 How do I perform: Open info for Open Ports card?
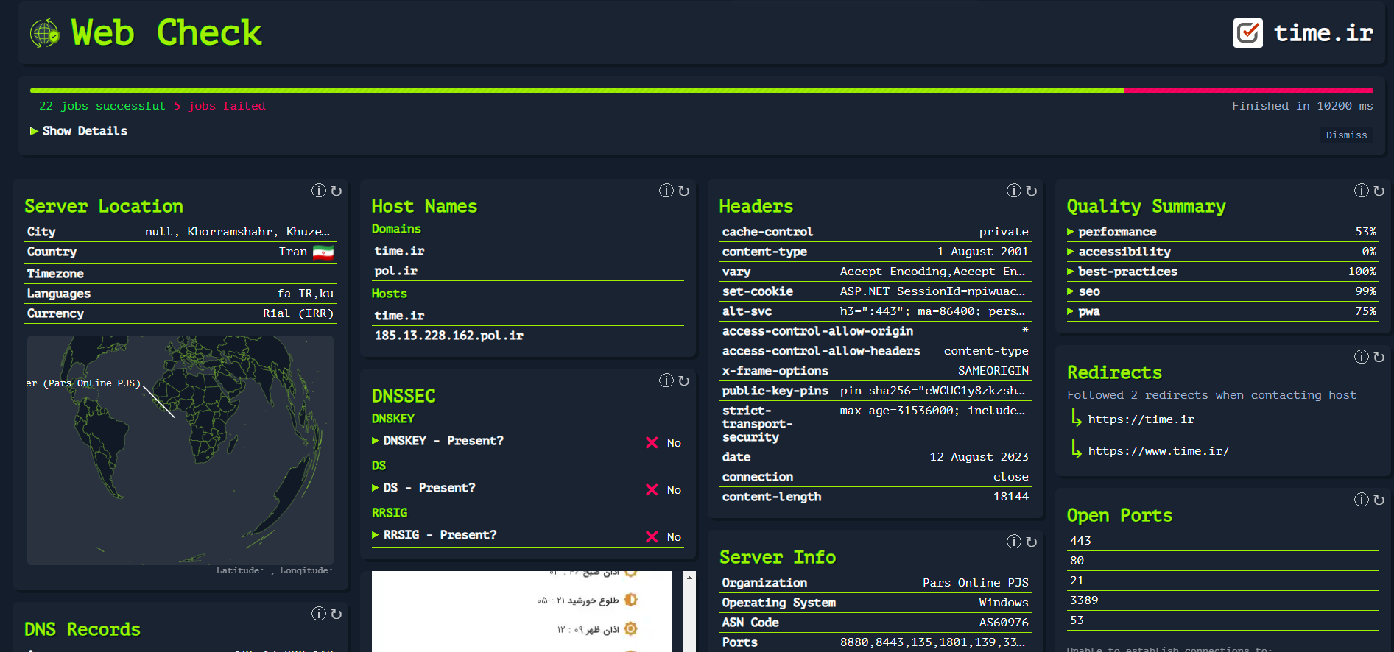[1362, 500]
